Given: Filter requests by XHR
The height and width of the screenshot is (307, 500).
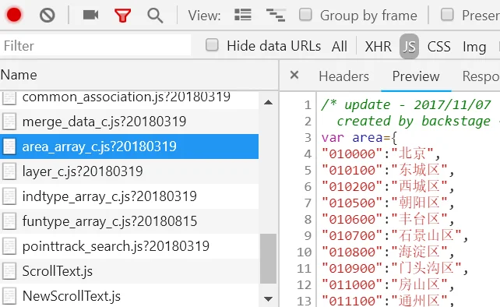Looking at the screenshot, I should [x=379, y=46].
